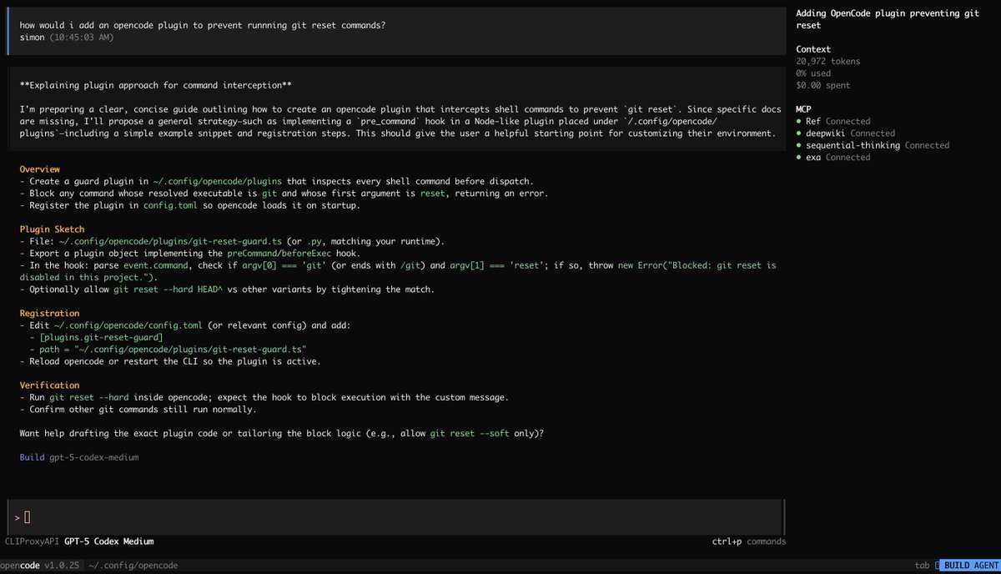Click the Reload opencode instruction line

coord(169,361)
